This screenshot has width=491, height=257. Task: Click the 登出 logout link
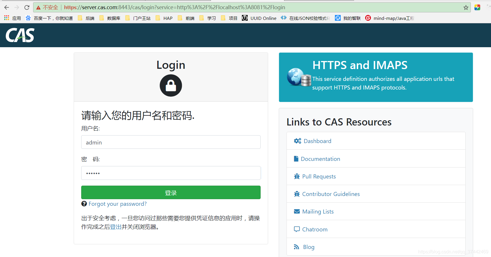click(x=116, y=227)
